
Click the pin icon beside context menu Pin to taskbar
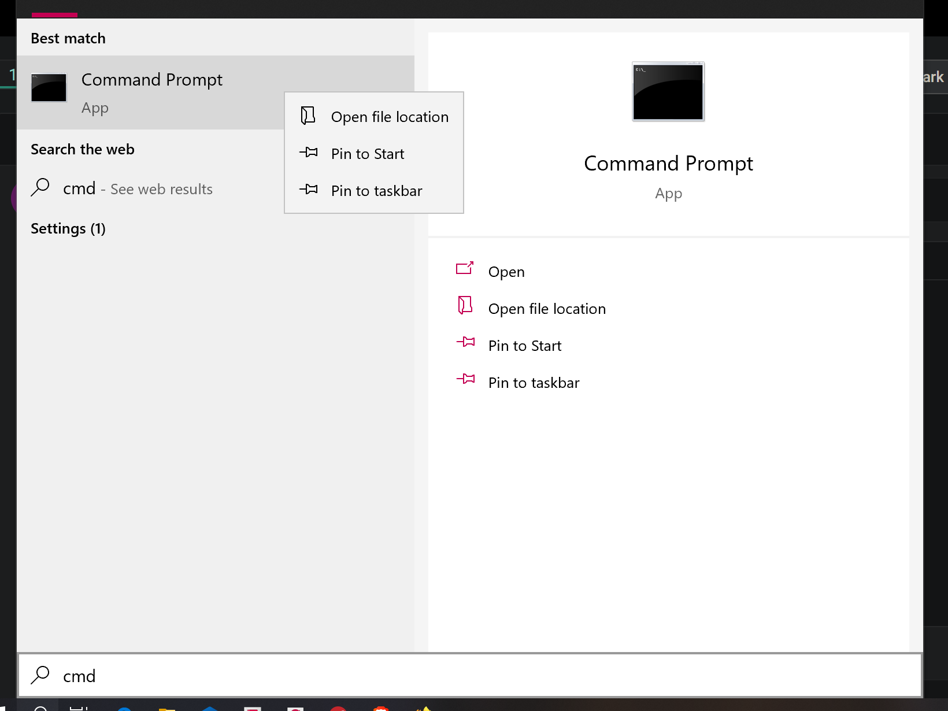point(309,190)
